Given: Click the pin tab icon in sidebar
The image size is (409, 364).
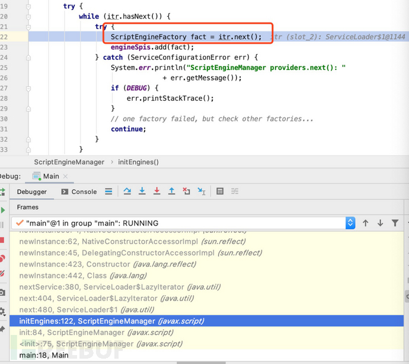Looking at the screenshot, I should coord(2,329).
